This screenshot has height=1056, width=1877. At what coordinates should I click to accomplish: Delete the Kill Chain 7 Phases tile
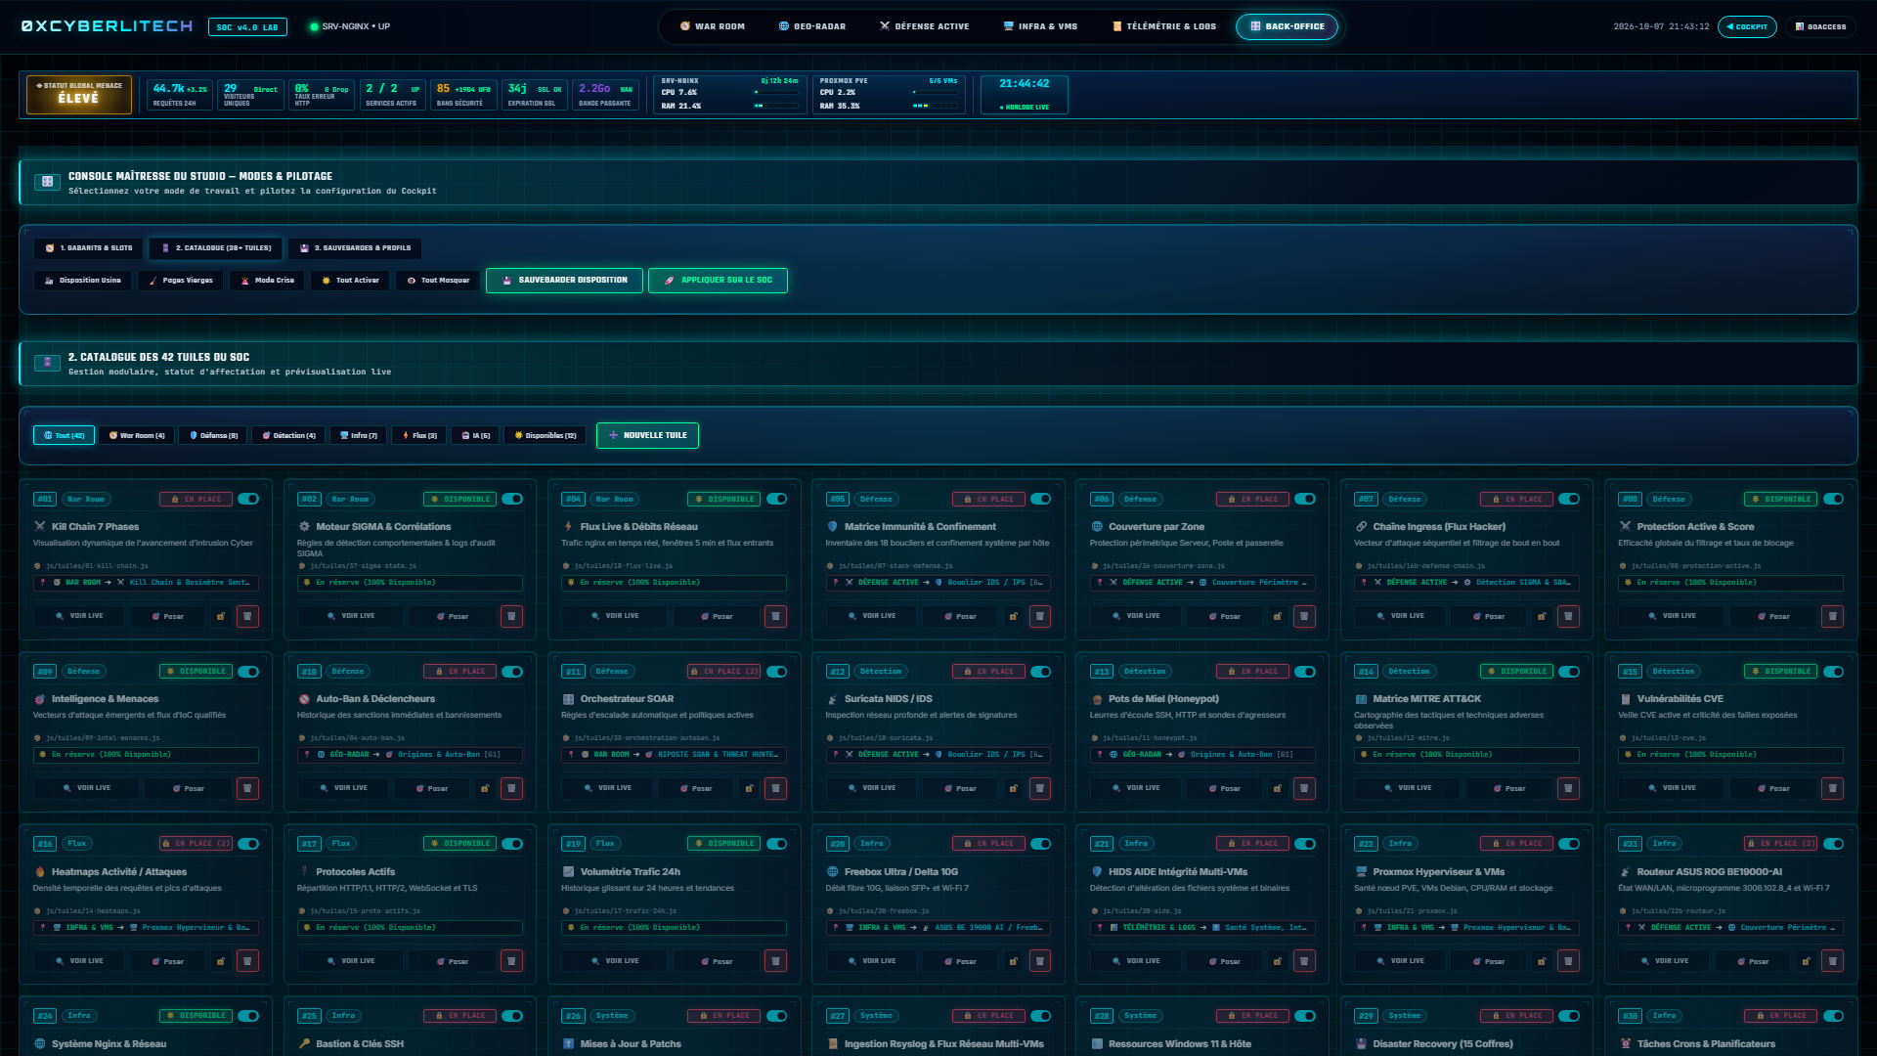point(247,616)
